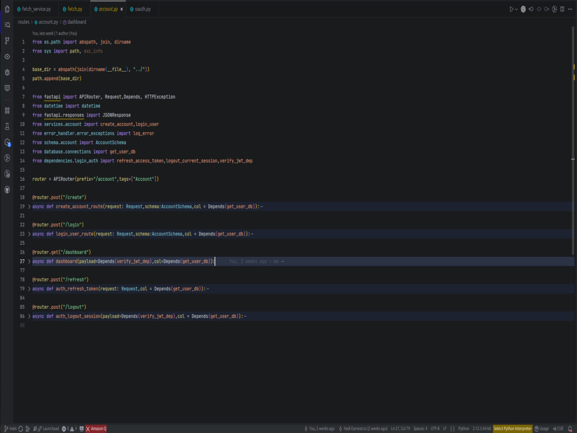Open the Usage indicator in status bar
Image resolution: width=577 pixels, height=433 pixels.
[x=542, y=428]
